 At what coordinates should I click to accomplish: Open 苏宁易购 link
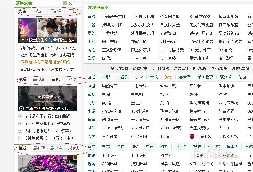(x=139, y=136)
